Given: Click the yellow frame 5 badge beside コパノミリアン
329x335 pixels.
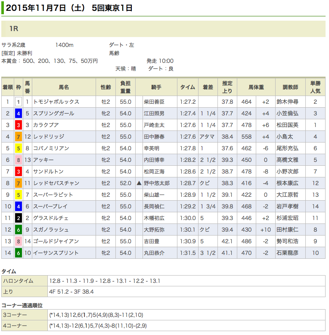Looking at the screenshot, I should click(x=18, y=149).
